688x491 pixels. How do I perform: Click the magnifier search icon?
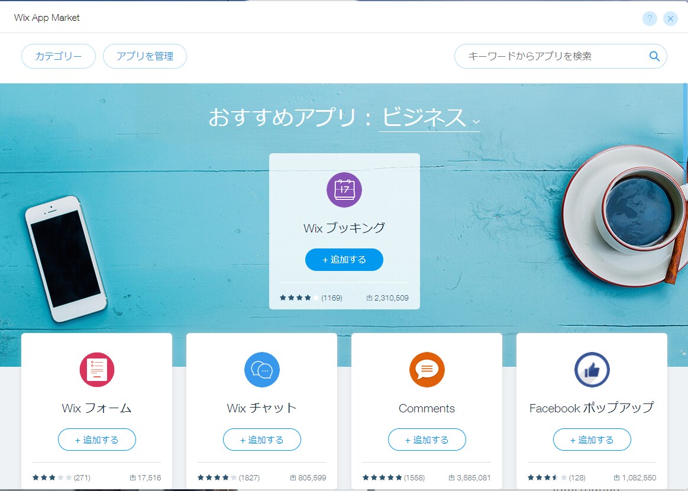click(654, 56)
